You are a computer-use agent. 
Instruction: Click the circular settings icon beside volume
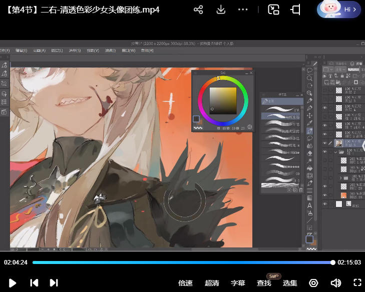pyautogui.click(x=313, y=282)
